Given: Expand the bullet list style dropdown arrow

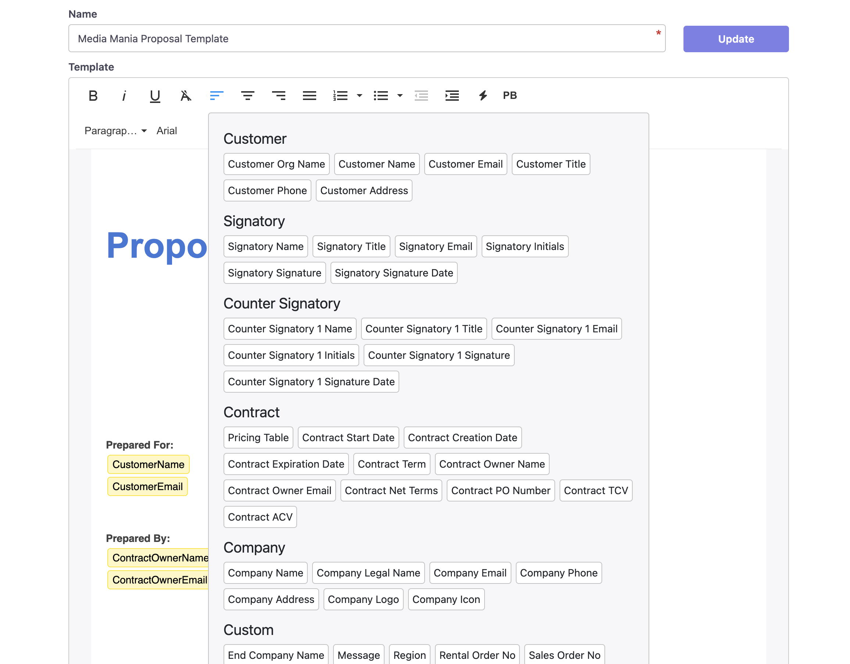Looking at the screenshot, I should [400, 95].
